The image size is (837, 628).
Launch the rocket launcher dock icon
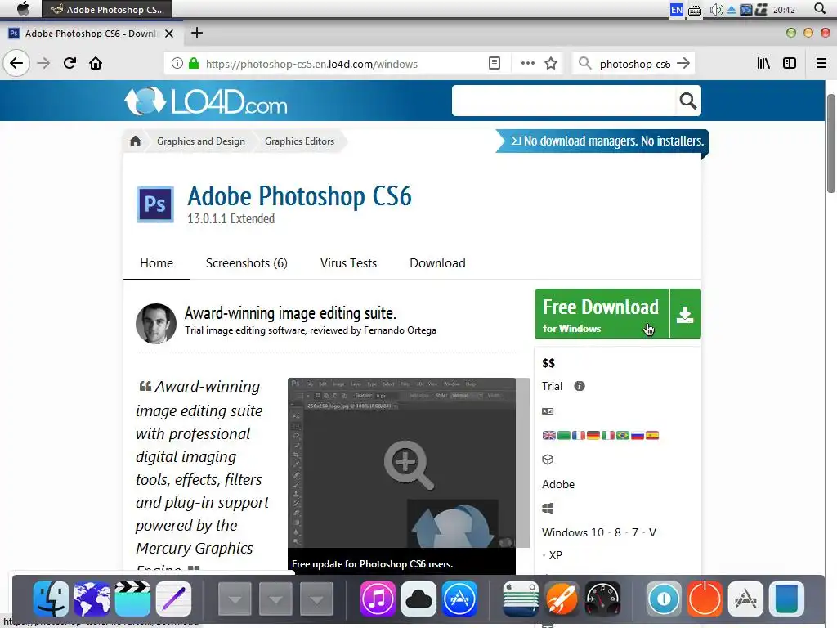pos(561,599)
